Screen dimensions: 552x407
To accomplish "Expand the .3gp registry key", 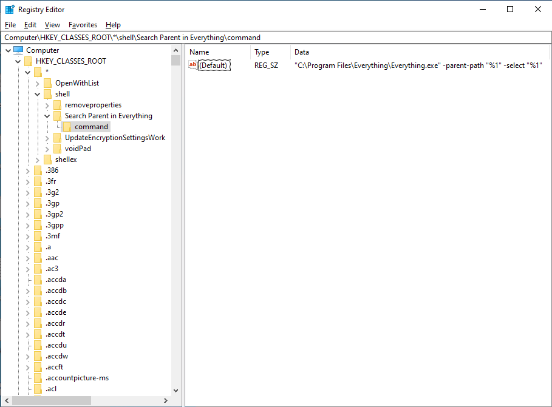I will coord(28,203).
